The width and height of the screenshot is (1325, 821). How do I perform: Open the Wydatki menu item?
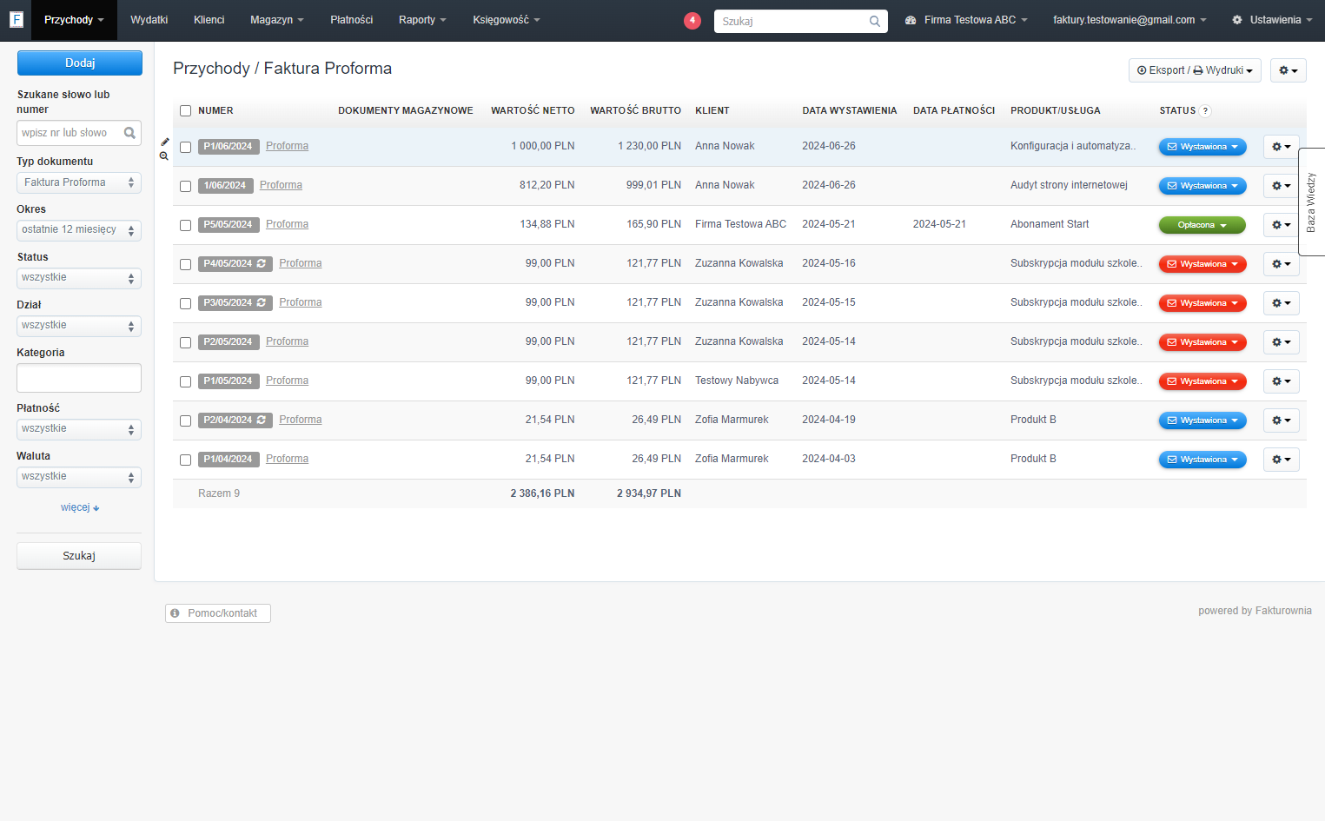click(x=149, y=20)
